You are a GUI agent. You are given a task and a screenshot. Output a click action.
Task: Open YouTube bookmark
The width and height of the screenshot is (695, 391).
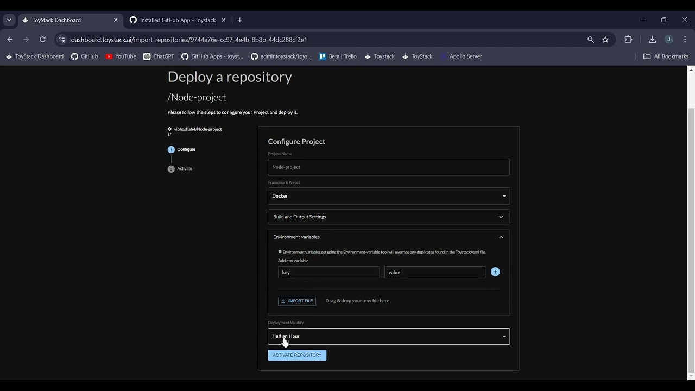click(121, 56)
